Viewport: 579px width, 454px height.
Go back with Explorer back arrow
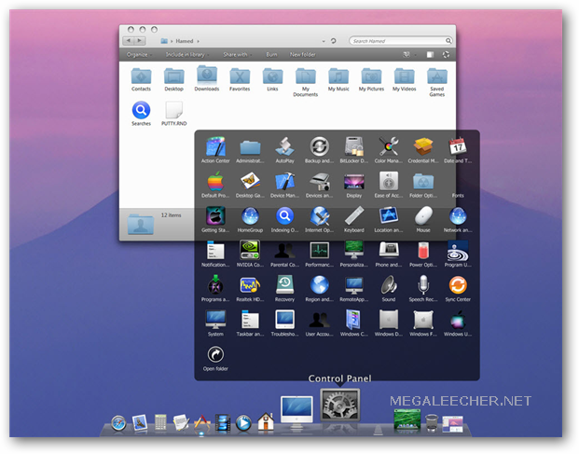pos(129,41)
